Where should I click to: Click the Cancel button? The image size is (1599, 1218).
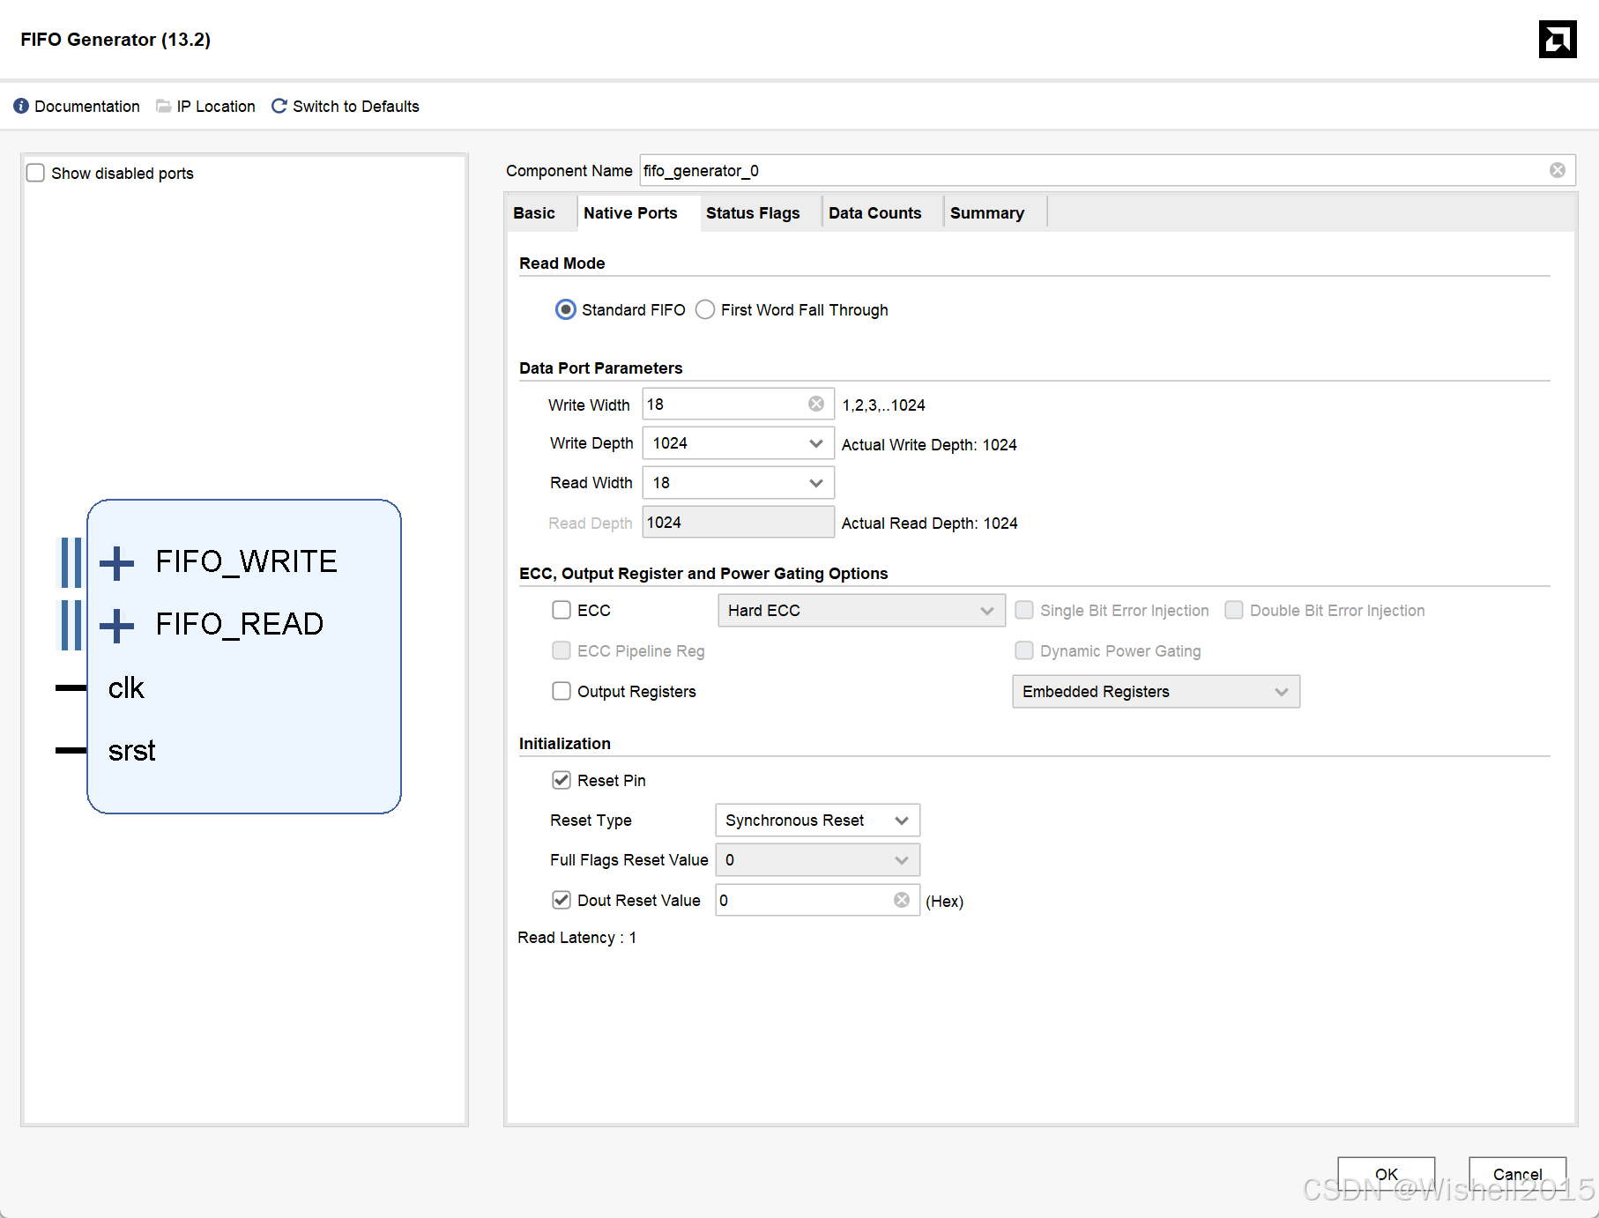click(x=1517, y=1174)
